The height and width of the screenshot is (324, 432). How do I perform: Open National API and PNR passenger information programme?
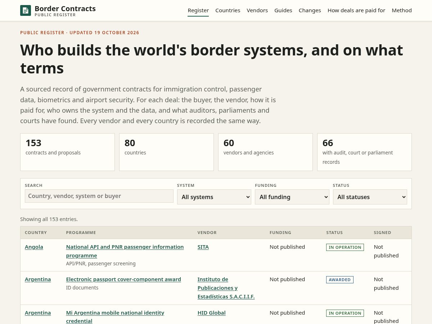tap(125, 251)
